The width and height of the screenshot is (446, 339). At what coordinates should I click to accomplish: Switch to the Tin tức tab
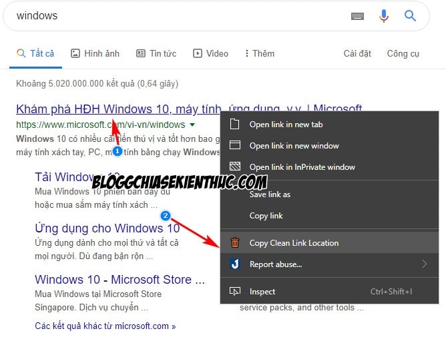(x=156, y=53)
